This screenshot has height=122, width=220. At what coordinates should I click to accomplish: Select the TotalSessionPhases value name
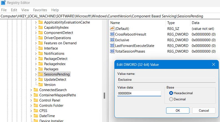130,51
